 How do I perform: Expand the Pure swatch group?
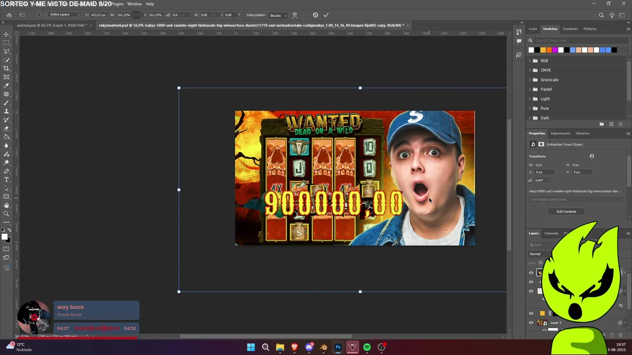(530, 108)
